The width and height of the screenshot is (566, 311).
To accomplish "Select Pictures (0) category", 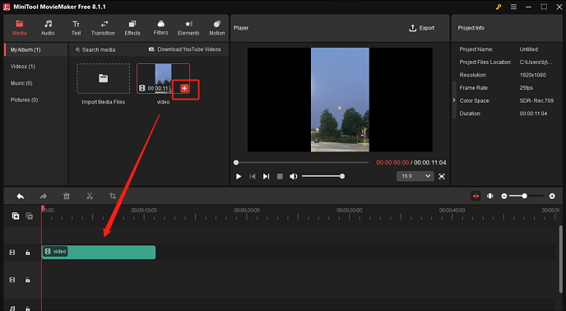I will pos(24,100).
